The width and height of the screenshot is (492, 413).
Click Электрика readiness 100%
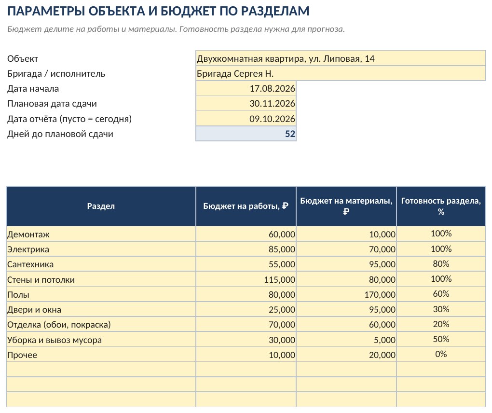441,249
